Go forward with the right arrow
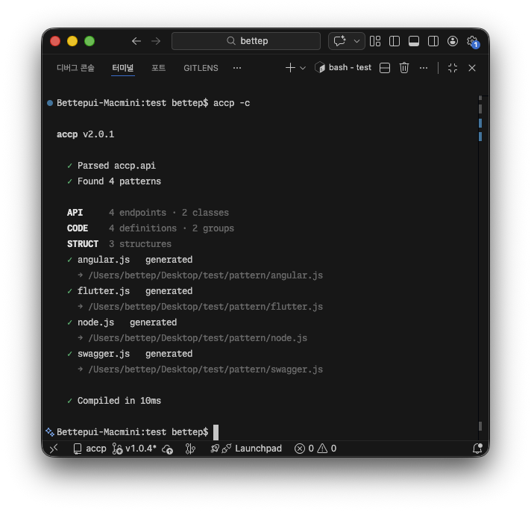Screen dimensions: 531x512 click(x=156, y=41)
